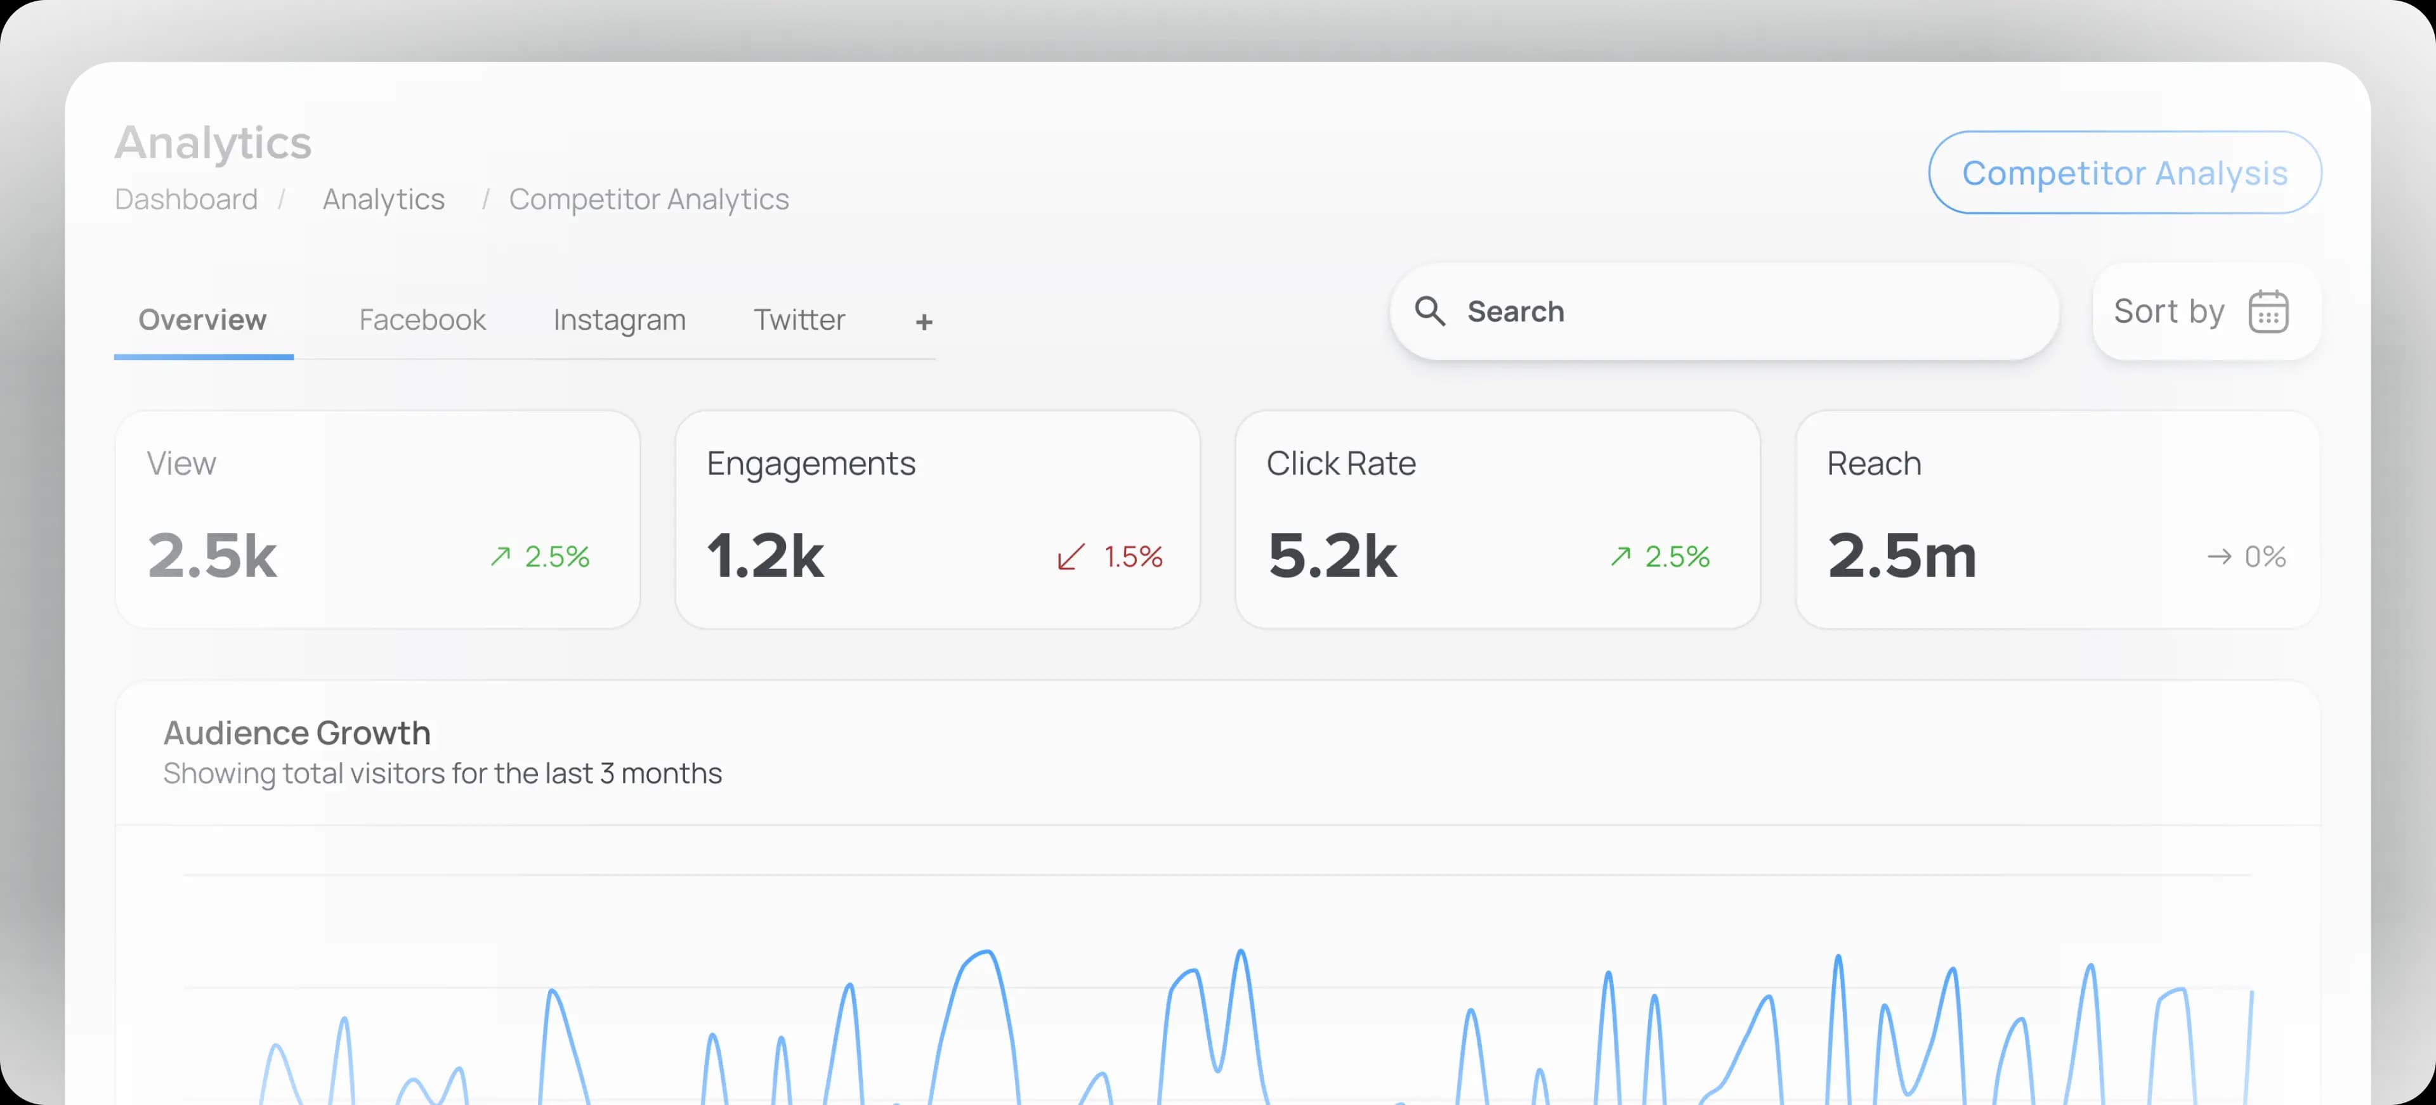Open the Instagram tab

619,320
